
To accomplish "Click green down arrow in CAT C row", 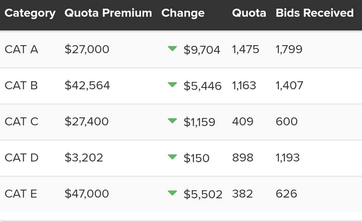I will click(x=172, y=121).
